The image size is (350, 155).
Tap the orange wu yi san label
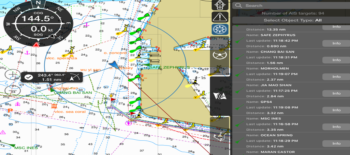coord(90,70)
